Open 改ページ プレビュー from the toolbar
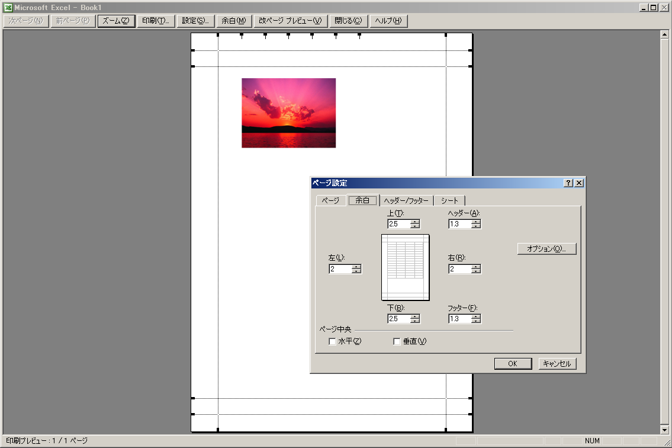 tap(290, 21)
